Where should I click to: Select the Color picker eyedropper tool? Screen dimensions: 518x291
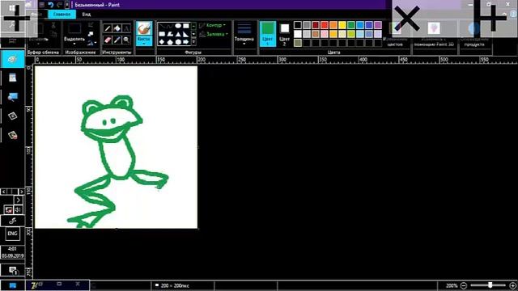[x=117, y=40]
